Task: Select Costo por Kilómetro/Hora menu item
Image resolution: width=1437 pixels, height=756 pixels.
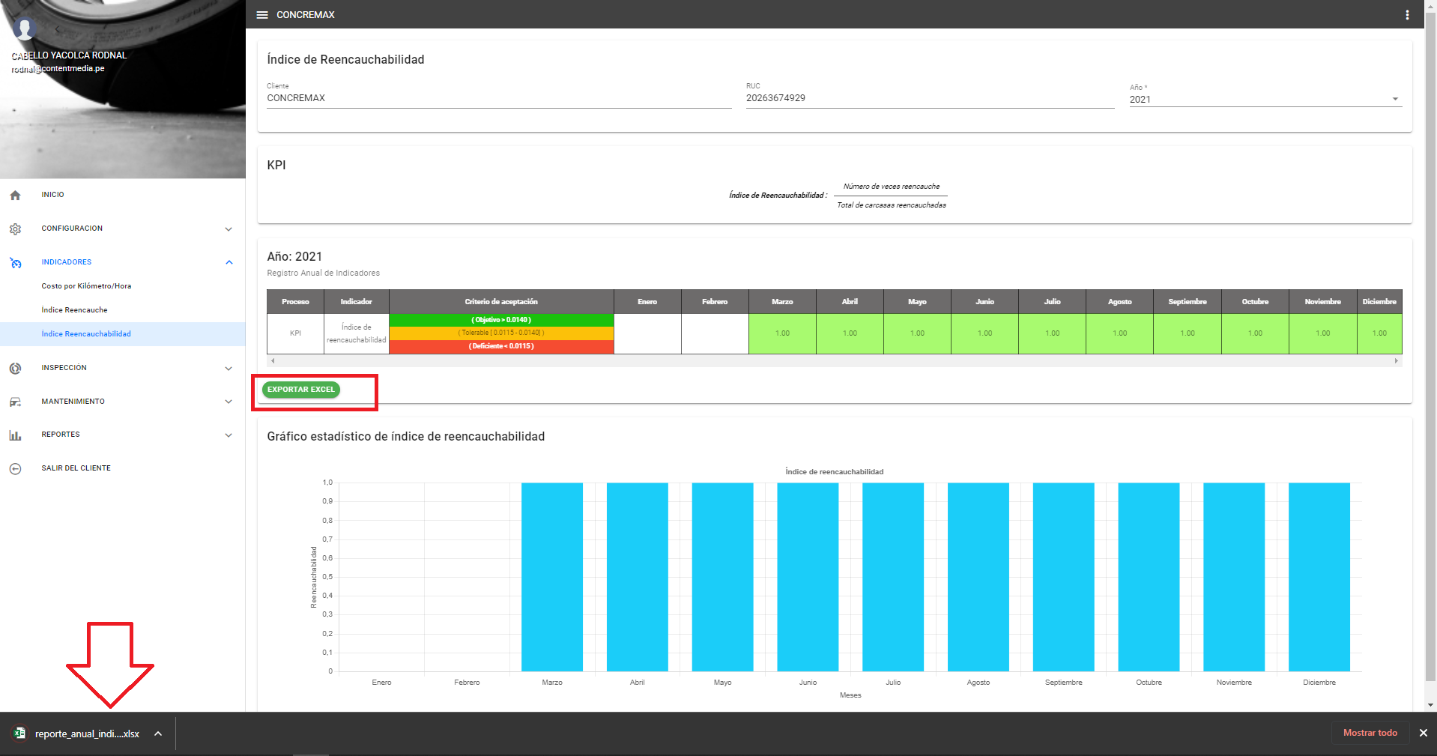Action: coord(86,286)
